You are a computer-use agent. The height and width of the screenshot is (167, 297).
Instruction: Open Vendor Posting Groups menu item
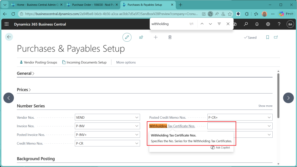point(38,62)
